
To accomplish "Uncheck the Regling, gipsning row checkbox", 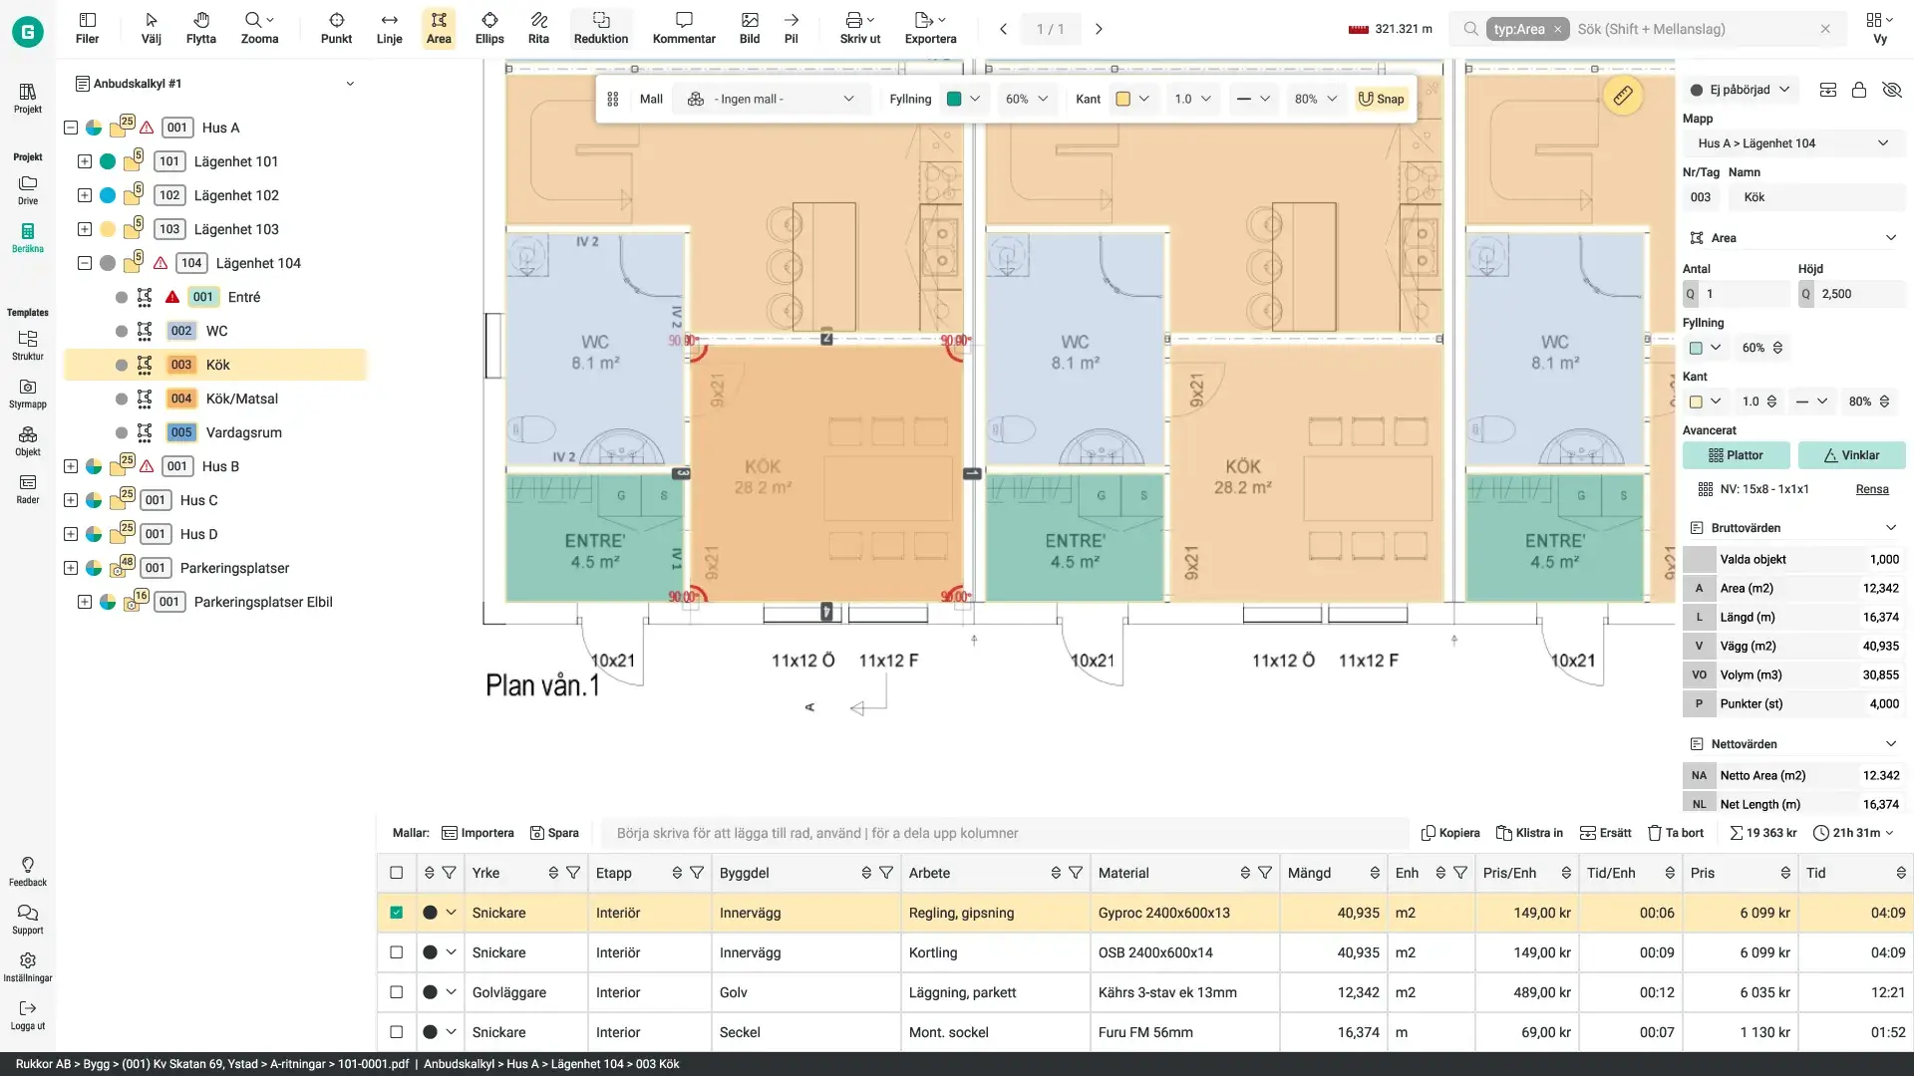I will [397, 913].
